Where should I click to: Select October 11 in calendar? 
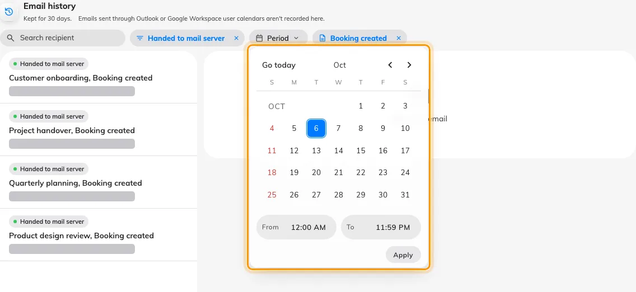pyautogui.click(x=272, y=150)
